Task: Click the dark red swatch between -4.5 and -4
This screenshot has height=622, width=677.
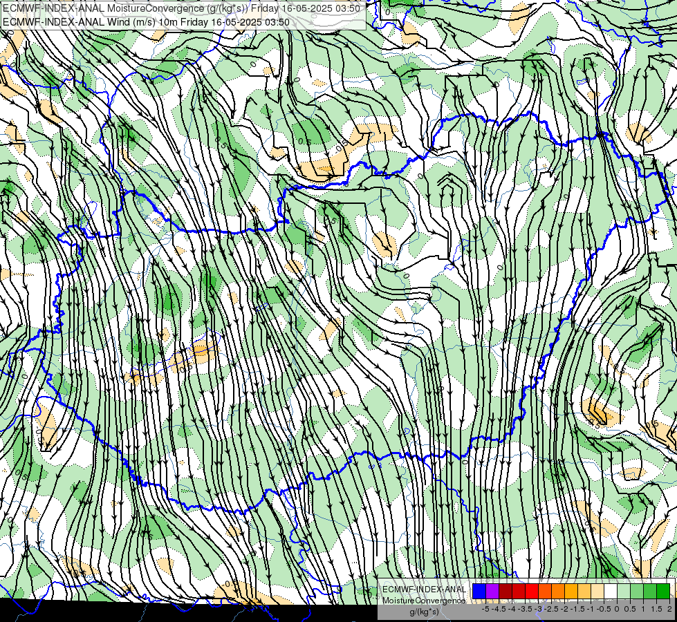Action: point(506,591)
